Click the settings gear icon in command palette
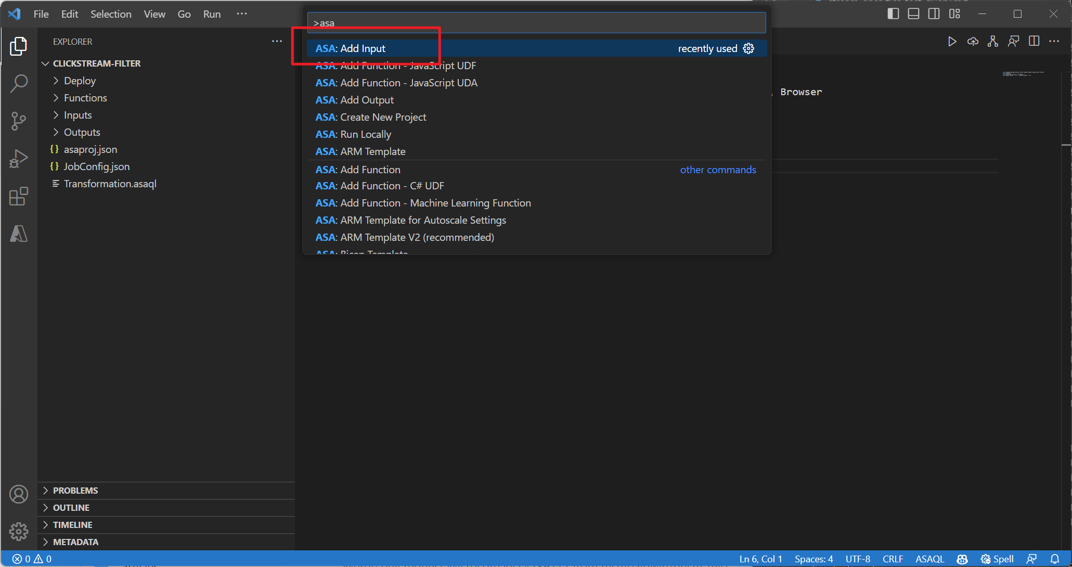Viewport: 1072px width, 567px height. click(x=748, y=48)
